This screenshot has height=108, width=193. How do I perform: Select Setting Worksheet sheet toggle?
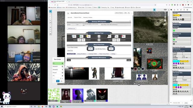(81, 54)
